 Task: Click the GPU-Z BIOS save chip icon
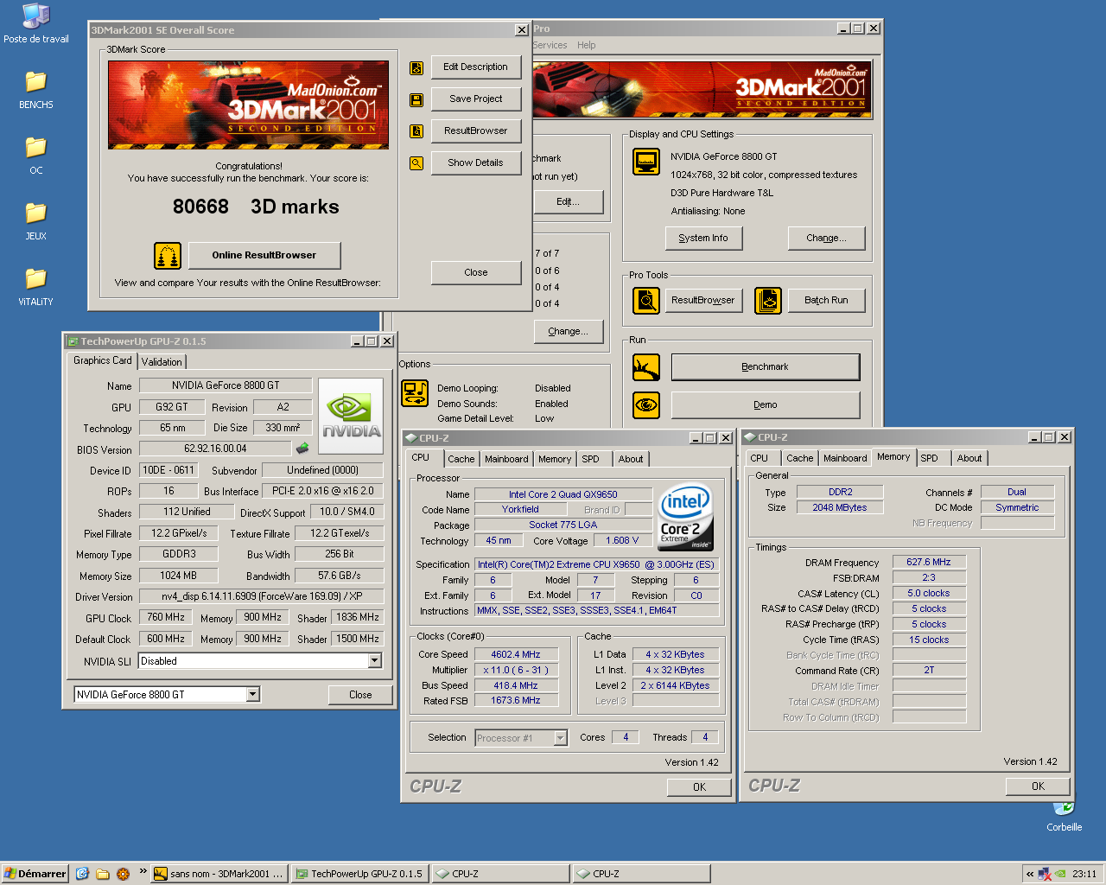(302, 449)
